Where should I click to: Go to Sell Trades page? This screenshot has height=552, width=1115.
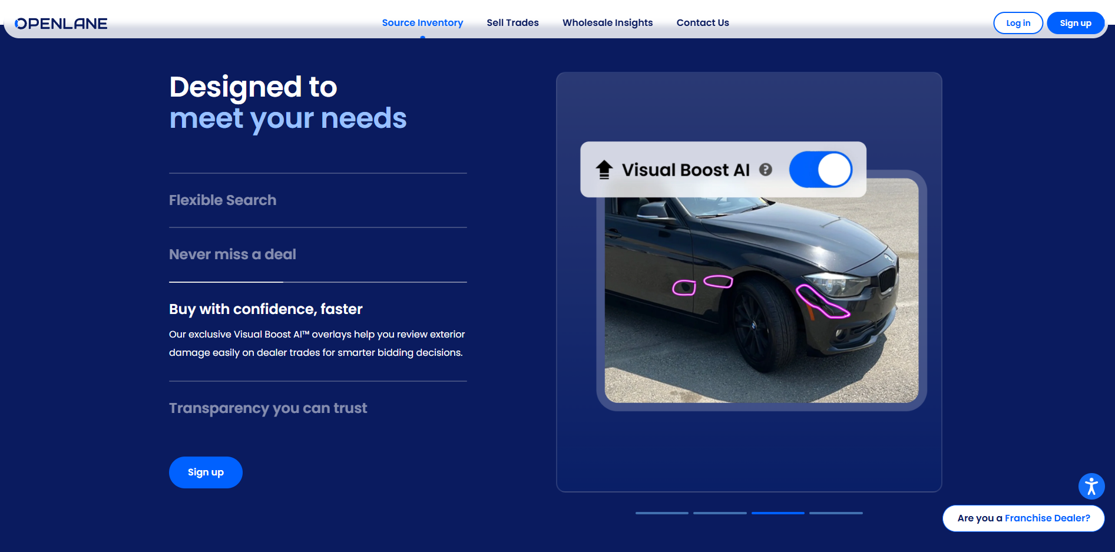512,23
